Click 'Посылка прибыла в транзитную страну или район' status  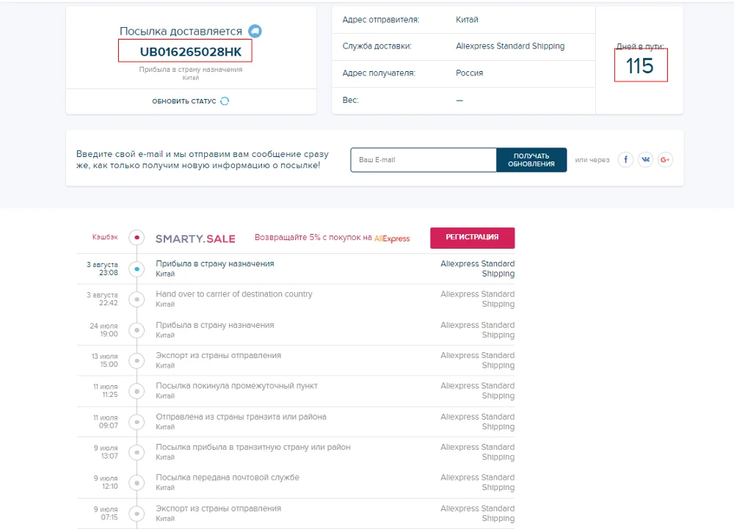pos(253,447)
